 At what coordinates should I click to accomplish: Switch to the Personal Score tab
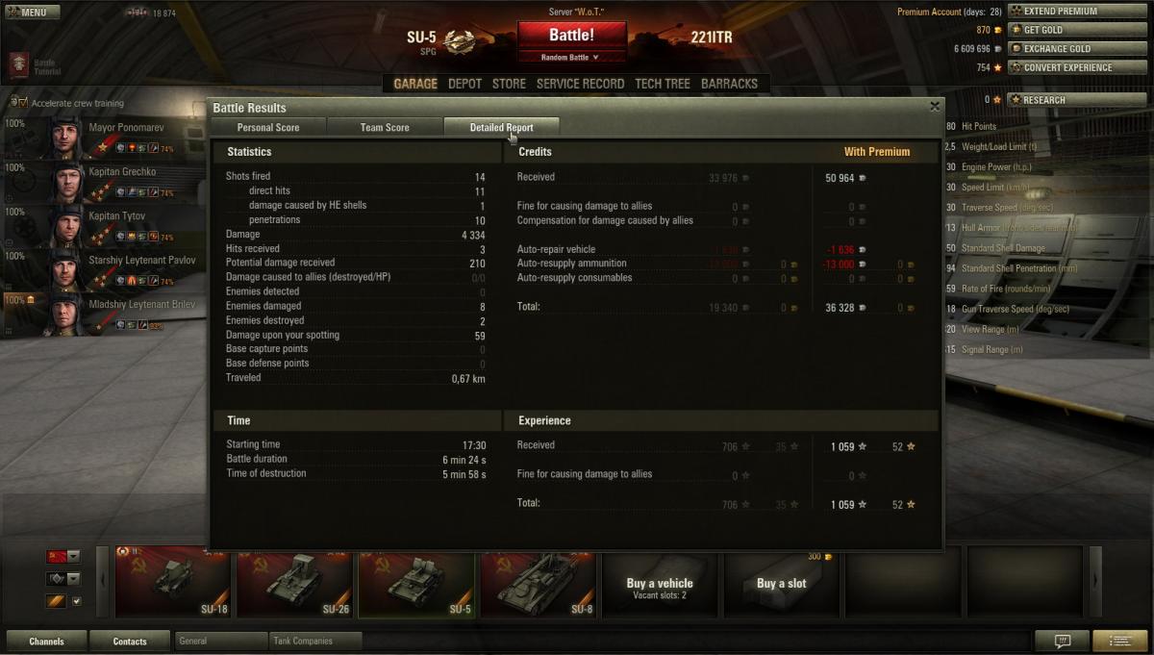pyautogui.click(x=268, y=127)
